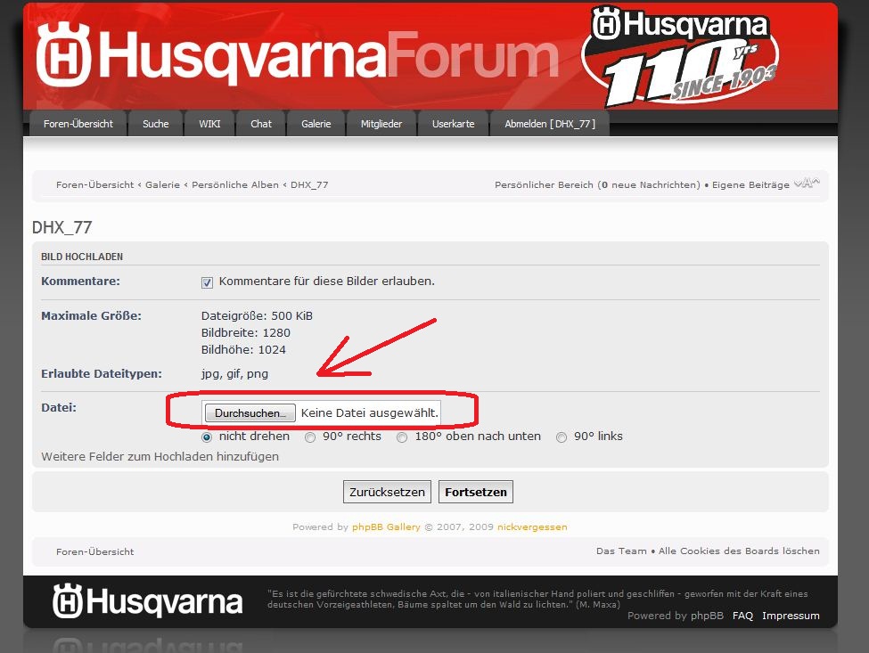The image size is (869, 653).
Task: Open the Chat tab
Action: (x=261, y=124)
